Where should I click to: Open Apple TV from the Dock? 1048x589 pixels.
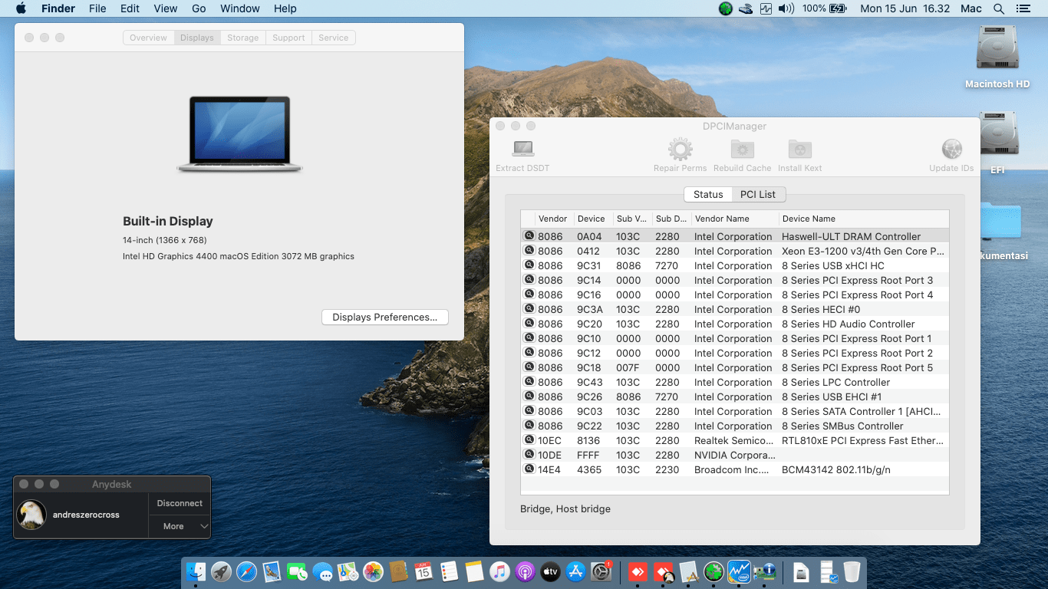550,571
